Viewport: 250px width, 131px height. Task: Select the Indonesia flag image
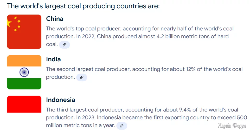24,104
